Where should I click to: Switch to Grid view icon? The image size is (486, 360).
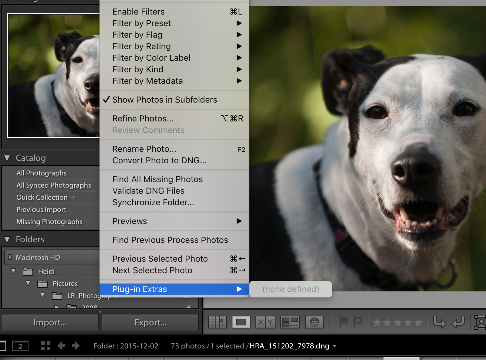pos(217,322)
